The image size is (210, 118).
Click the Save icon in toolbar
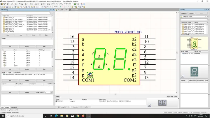coord(7,7)
